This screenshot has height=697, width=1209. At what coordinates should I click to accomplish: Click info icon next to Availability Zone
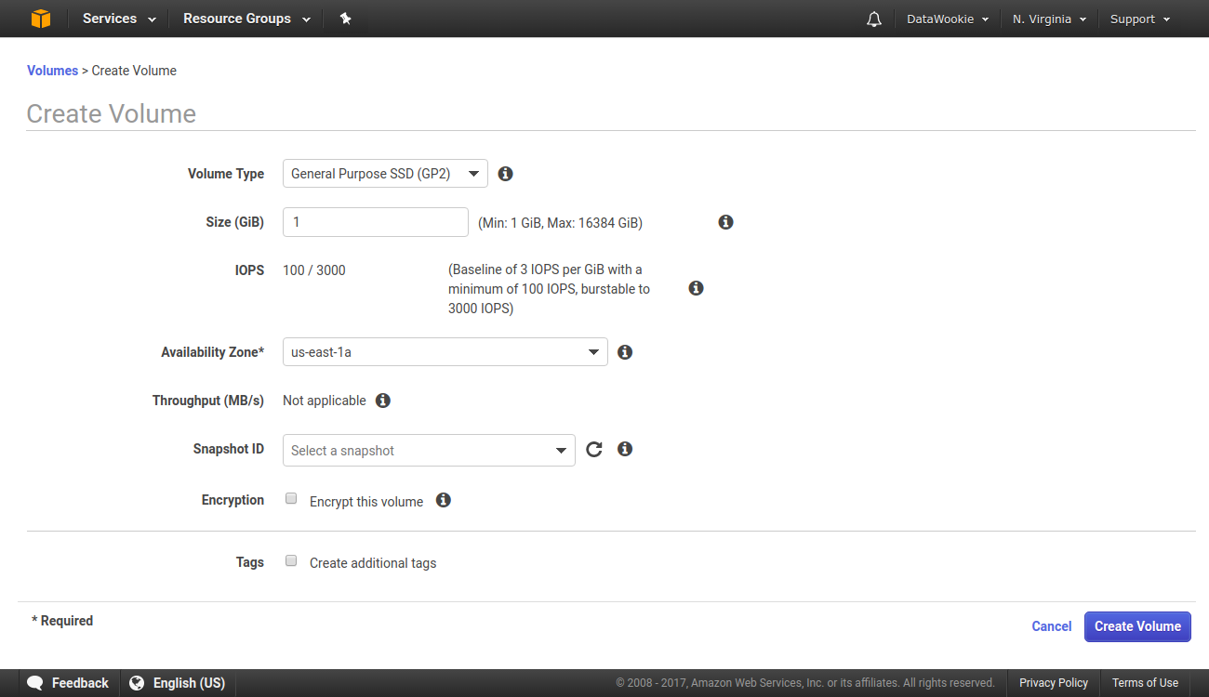(625, 352)
